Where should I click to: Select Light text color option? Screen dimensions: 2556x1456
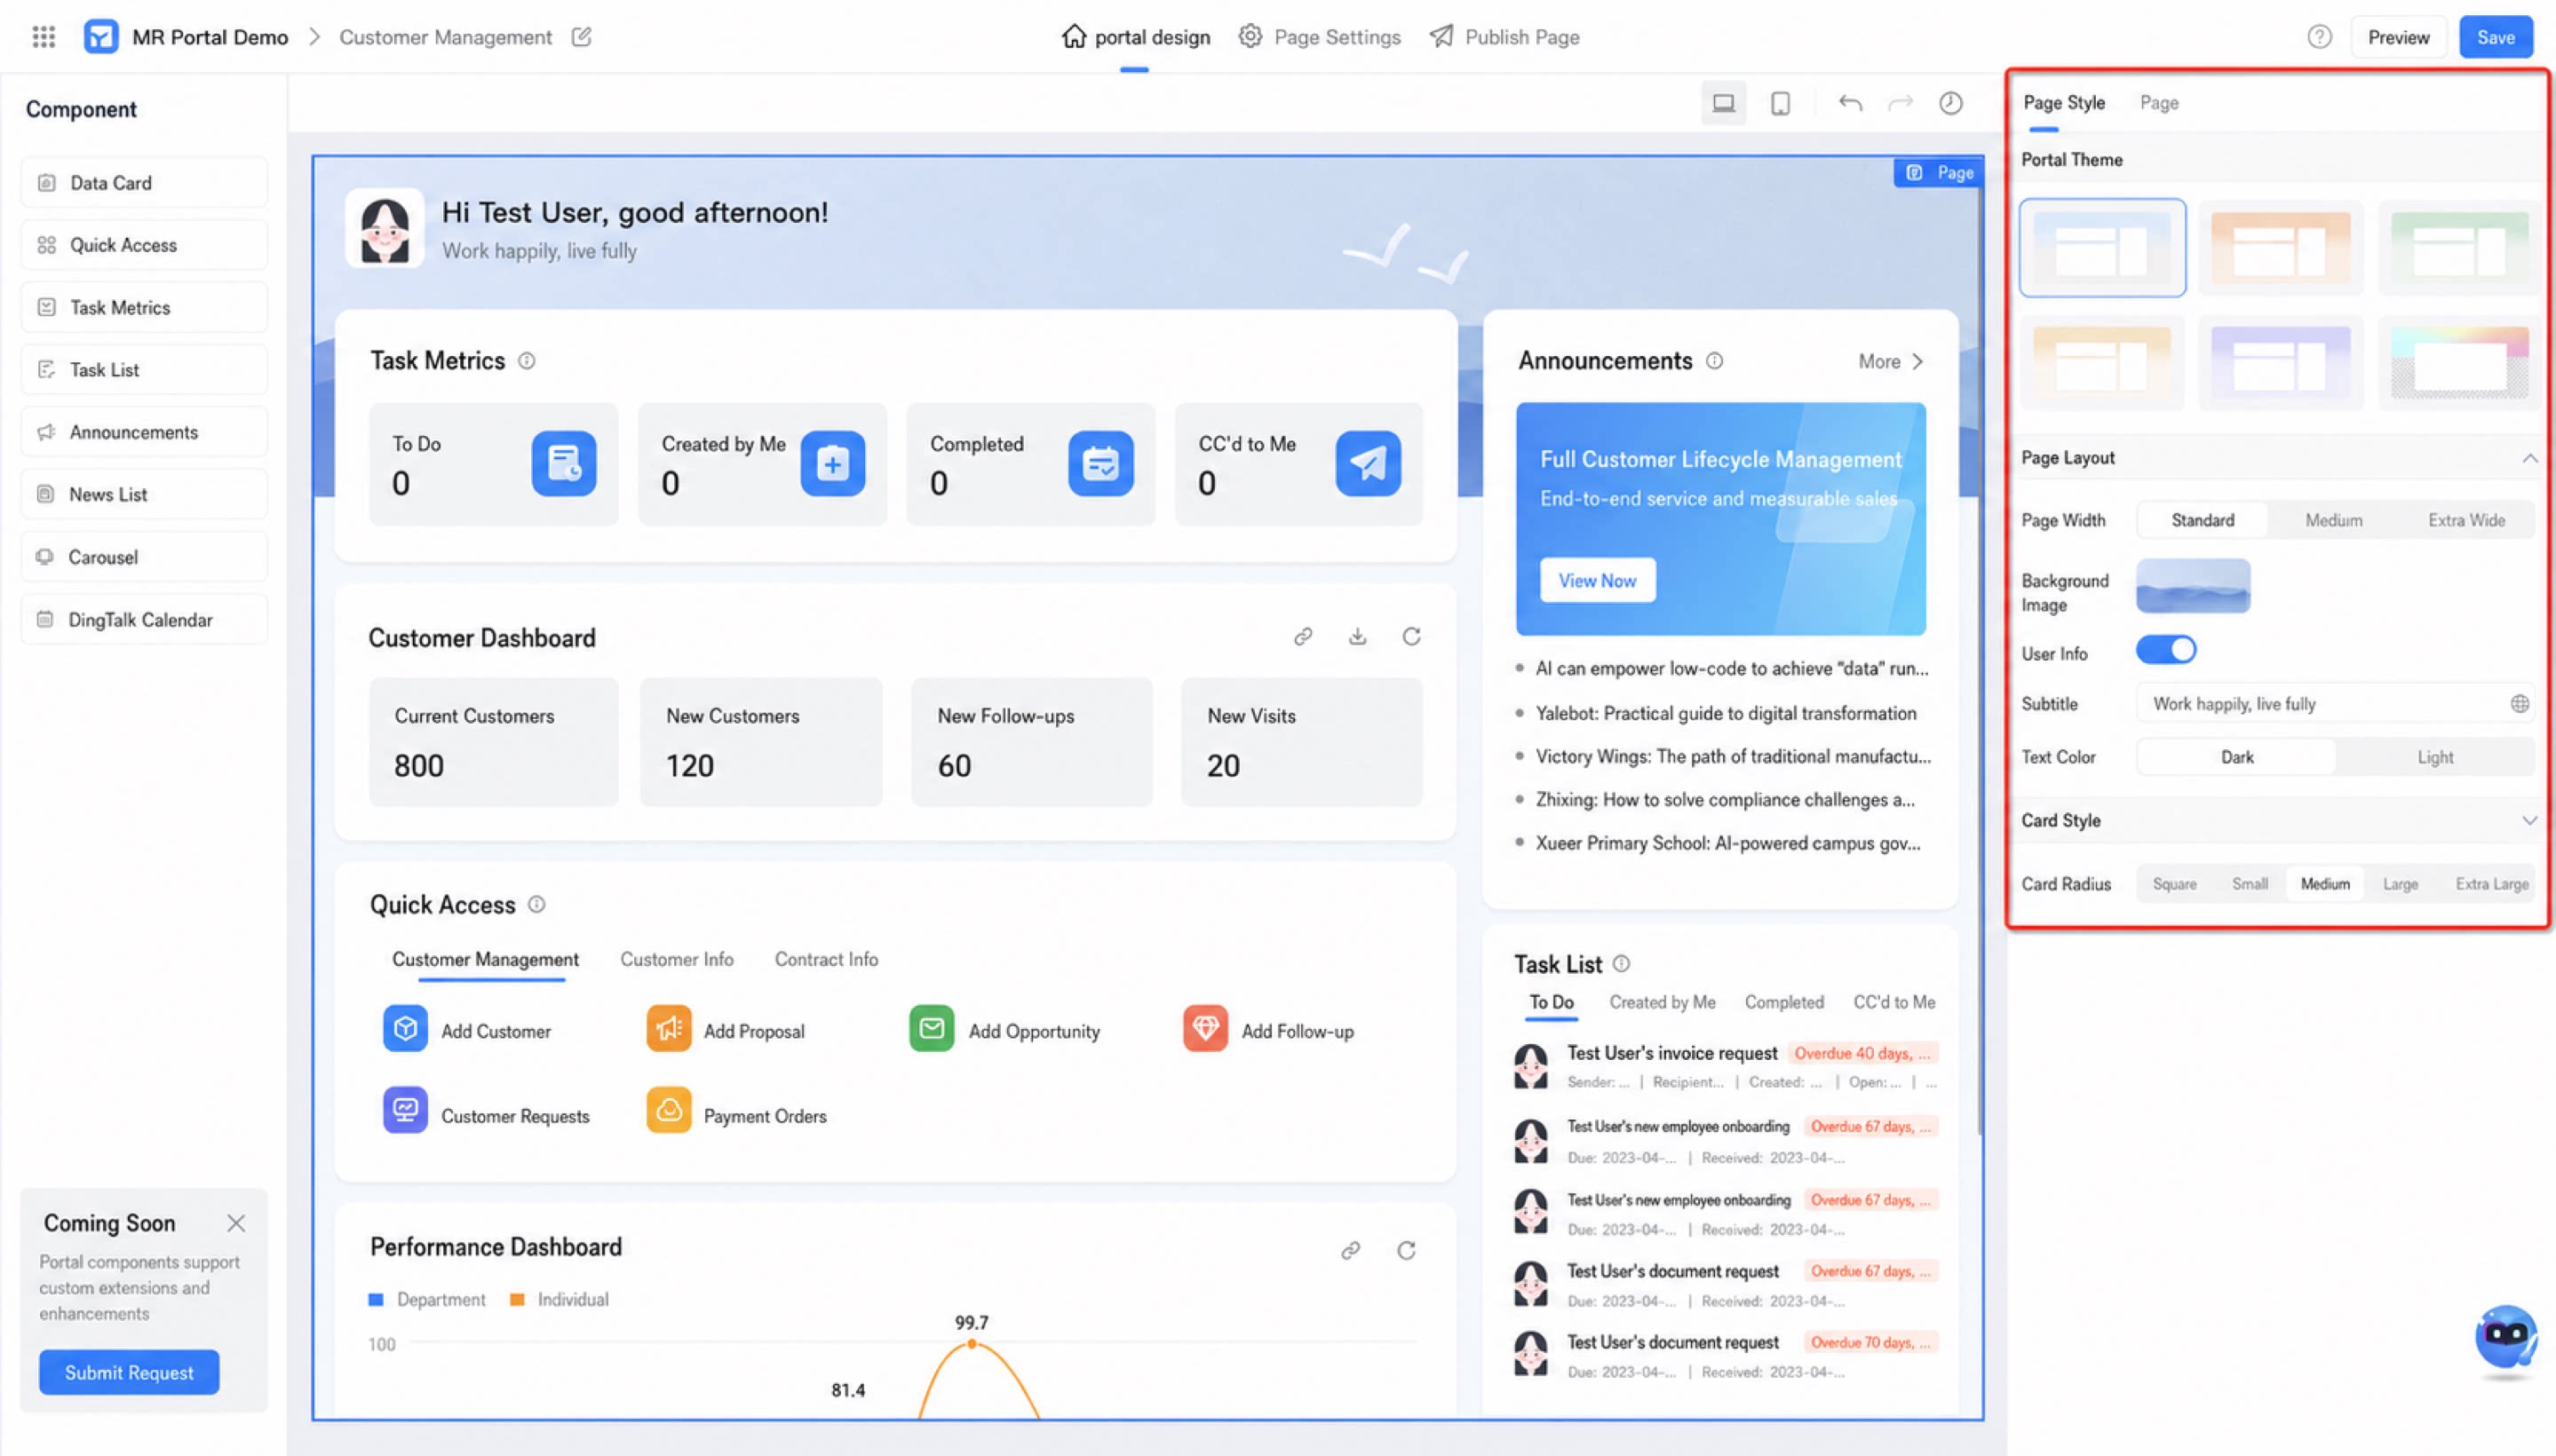(x=2434, y=757)
